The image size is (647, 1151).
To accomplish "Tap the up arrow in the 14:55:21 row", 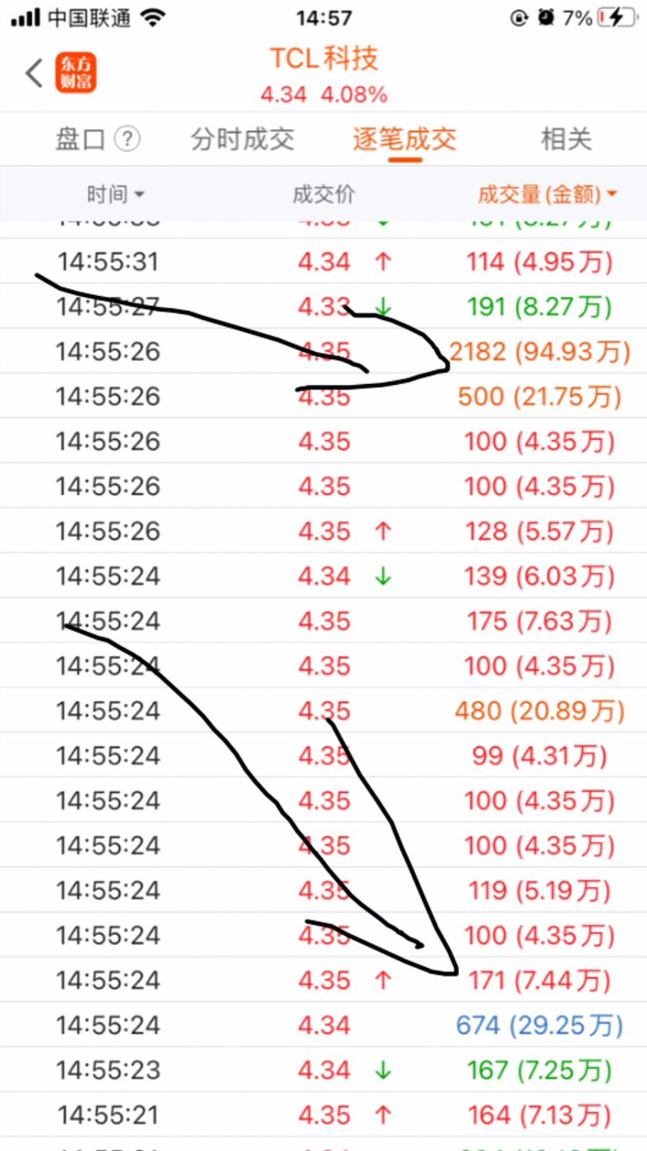I will coord(384,1115).
